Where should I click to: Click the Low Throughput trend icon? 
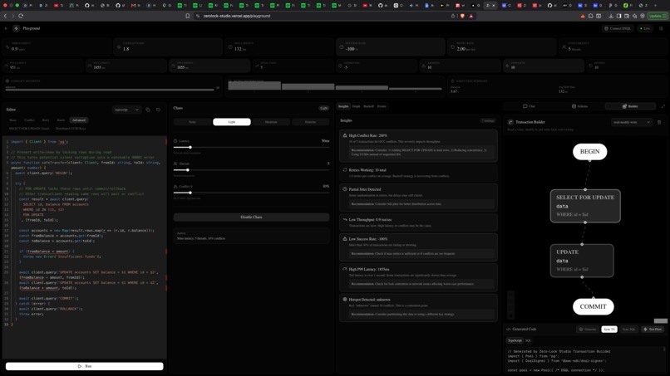click(x=345, y=219)
